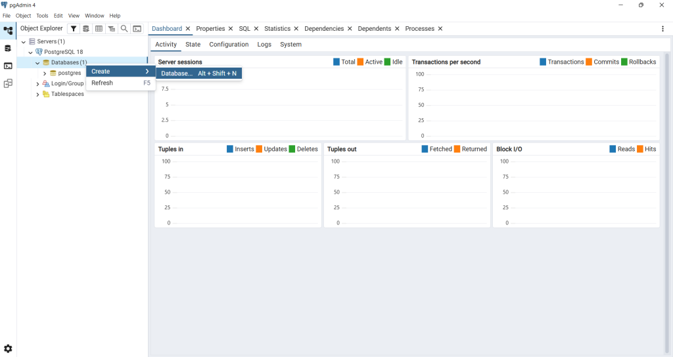Screen dimensions: 673x357
Task: Open the Schema Diff Workspace sidebar icon
Action: (x=8, y=83)
